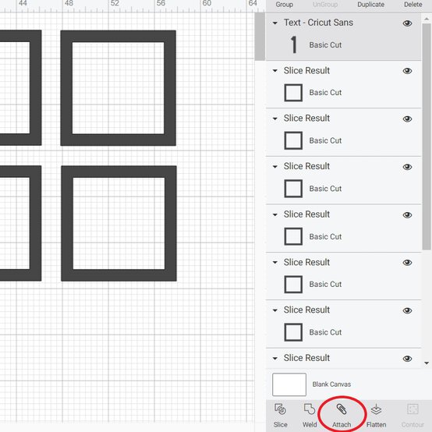The image size is (432, 432).
Task: Click the Group button
Action: click(285, 5)
